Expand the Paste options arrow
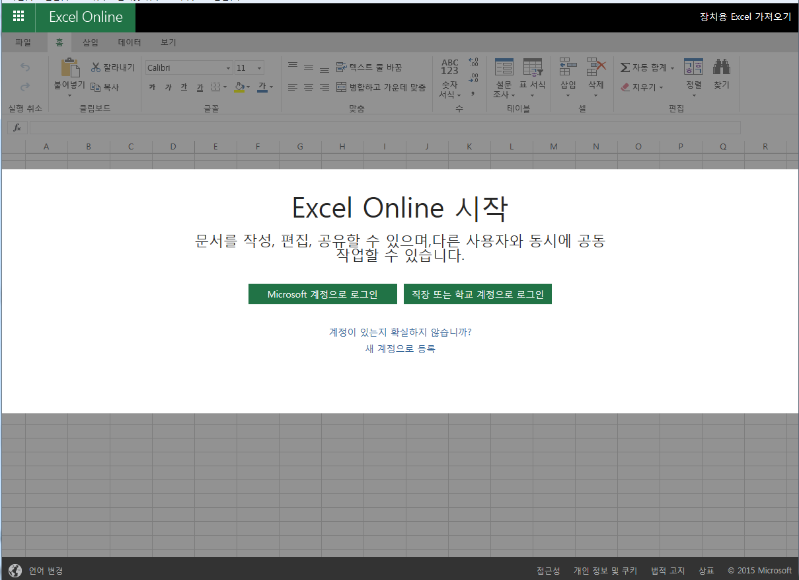The height and width of the screenshot is (580, 799). [x=69, y=95]
